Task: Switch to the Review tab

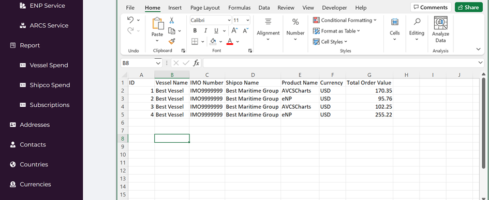Action: tap(286, 8)
